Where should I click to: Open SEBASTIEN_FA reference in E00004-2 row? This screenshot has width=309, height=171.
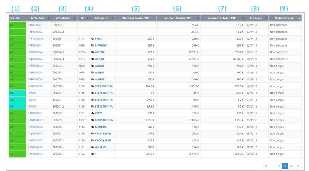point(104,107)
